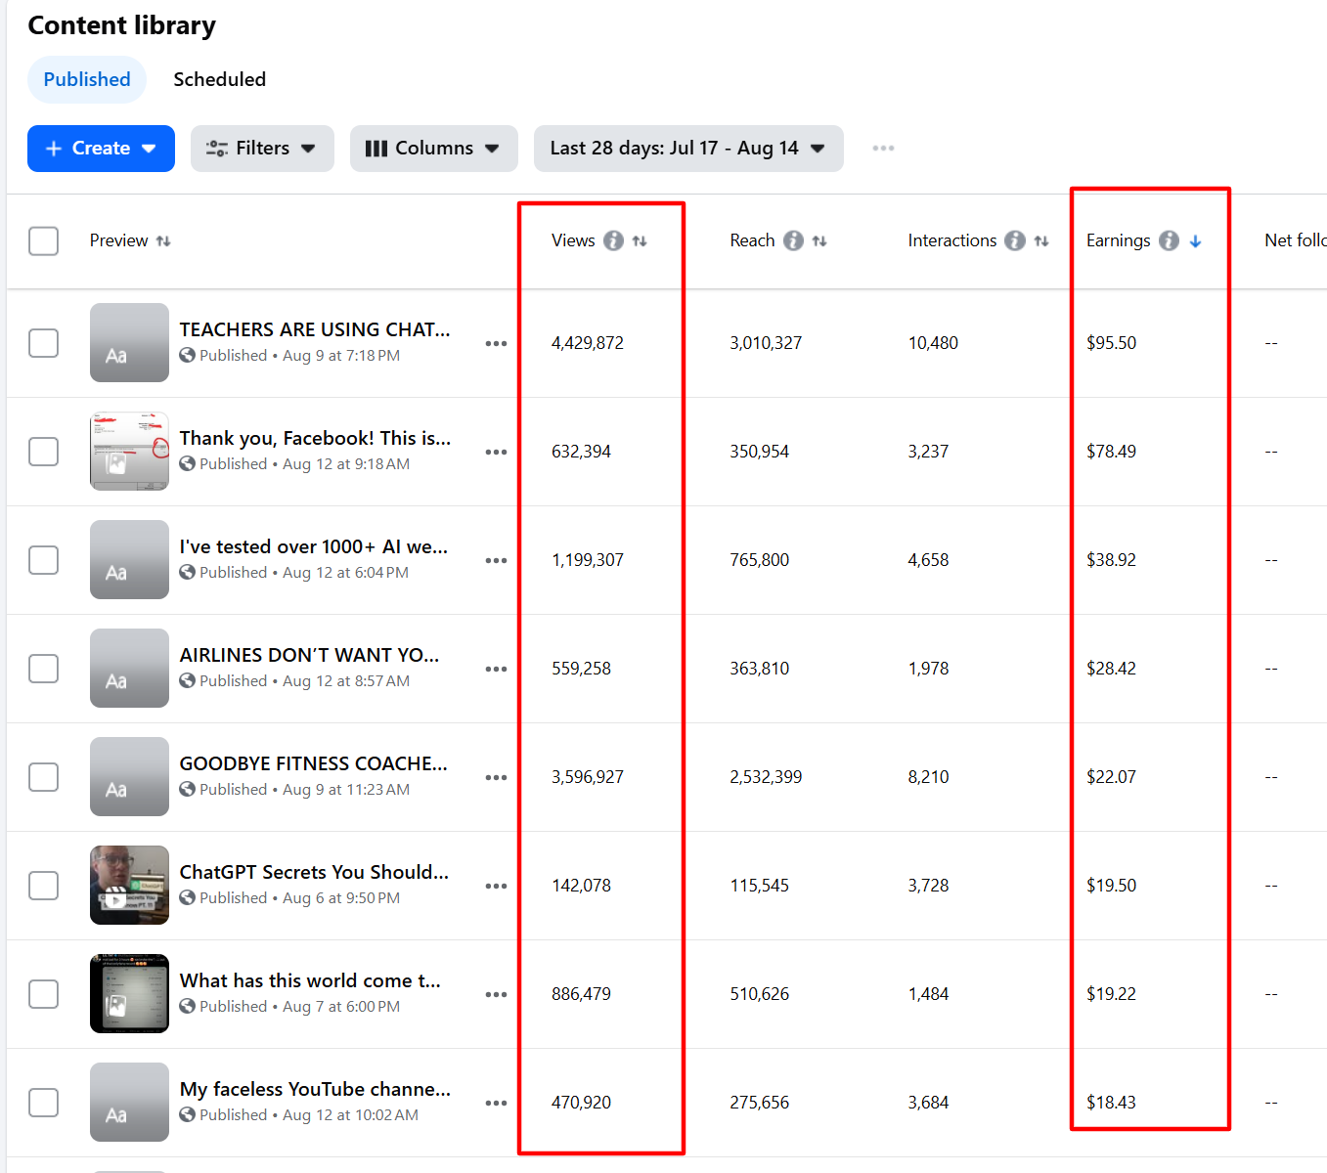Click the Earnings info icon
This screenshot has height=1173, width=1327.
(x=1169, y=240)
